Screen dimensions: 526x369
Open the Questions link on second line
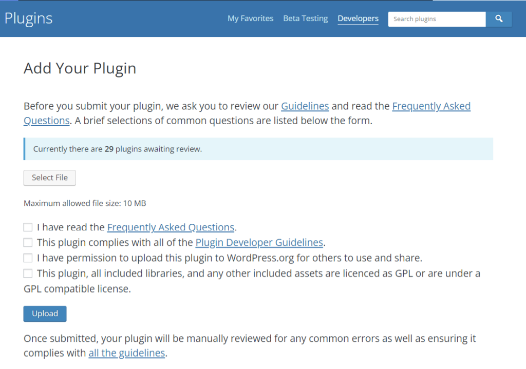47,120
